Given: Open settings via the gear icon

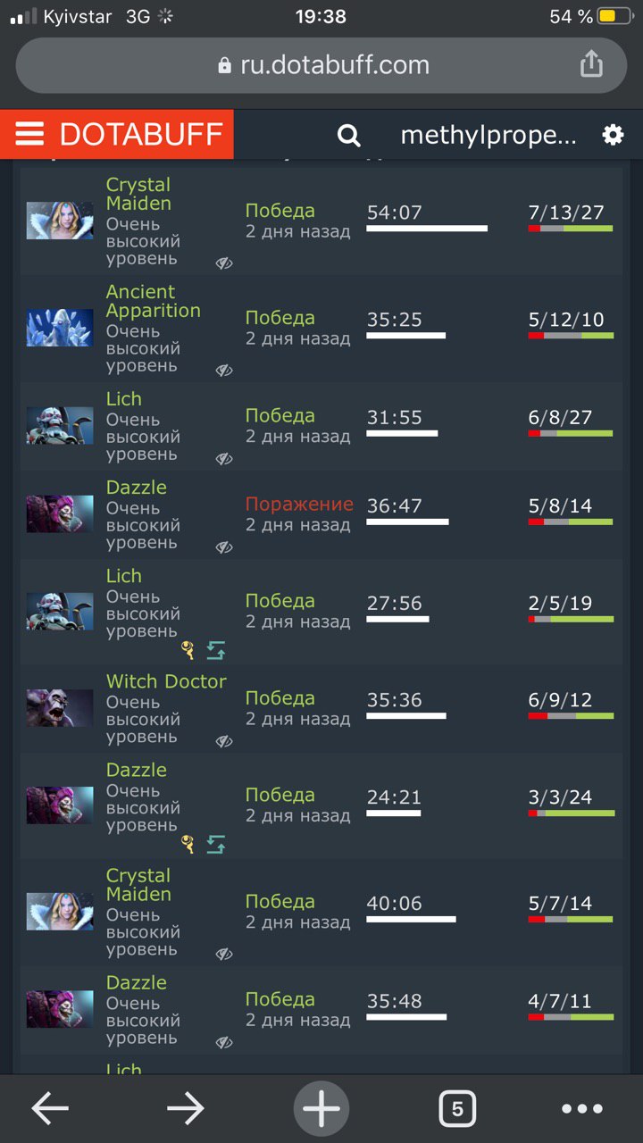Looking at the screenshot, I should (613, 135).
